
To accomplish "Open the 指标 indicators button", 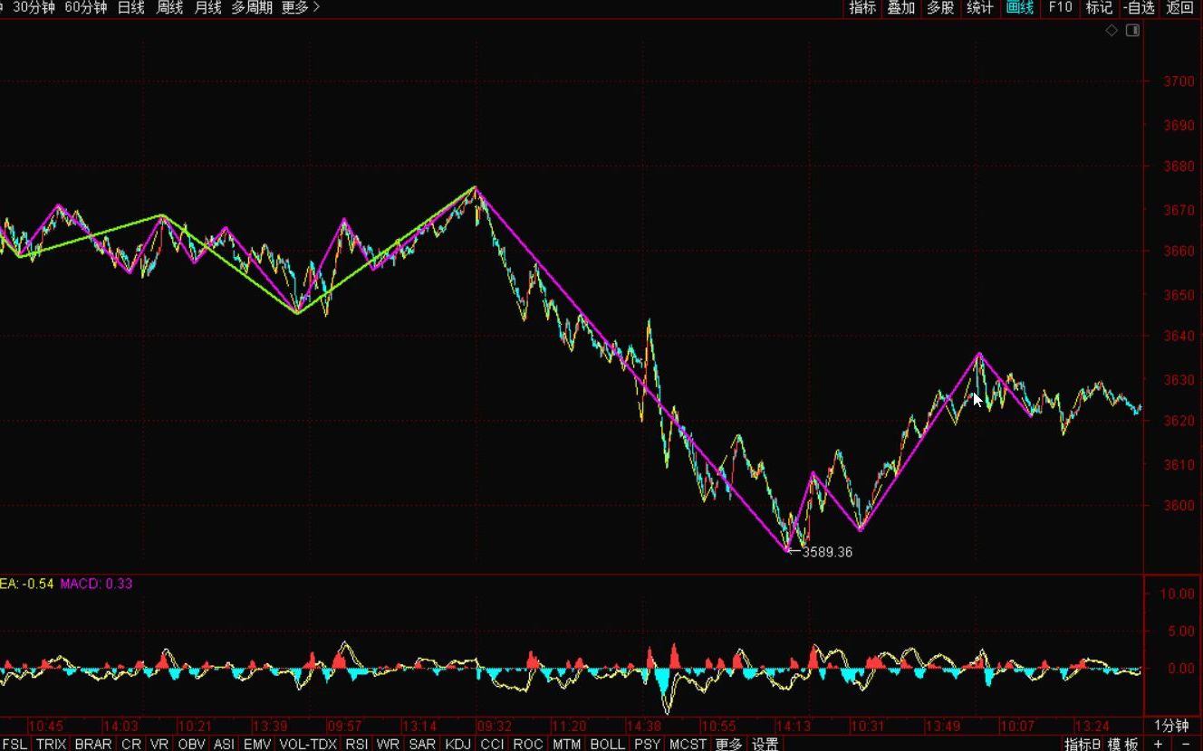I will pos(862,7).
